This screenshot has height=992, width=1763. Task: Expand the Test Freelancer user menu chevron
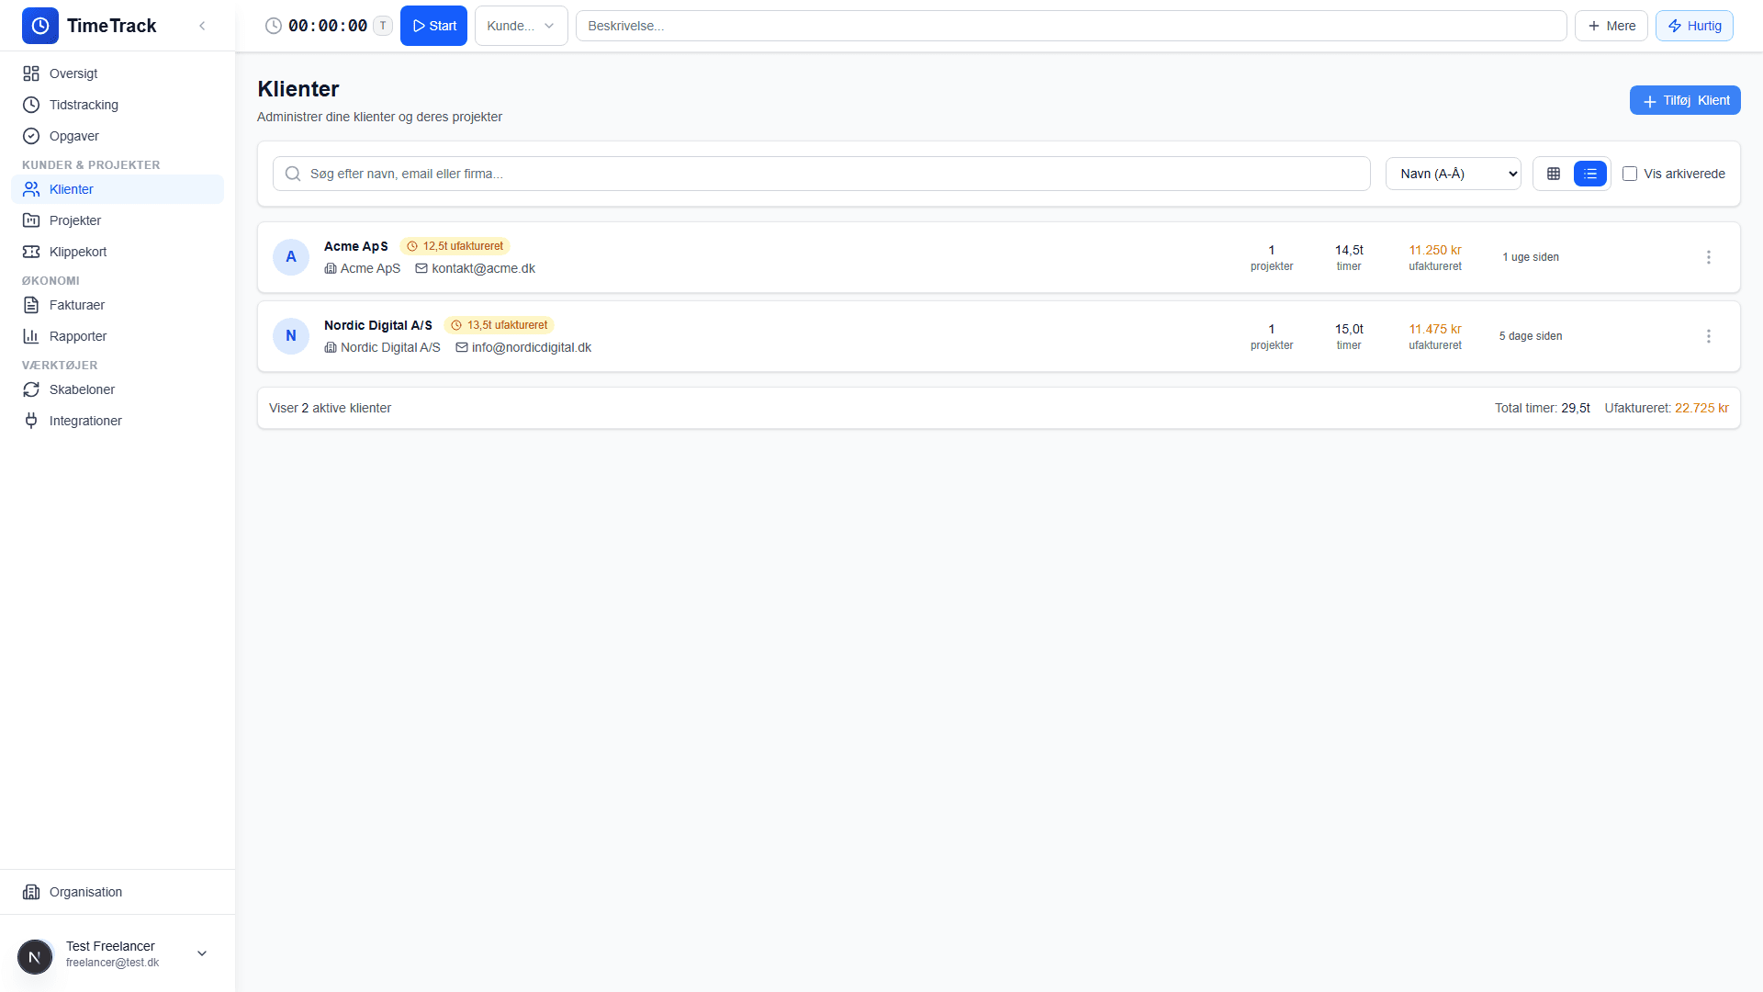pyautogui.click(x=202, y=953)
